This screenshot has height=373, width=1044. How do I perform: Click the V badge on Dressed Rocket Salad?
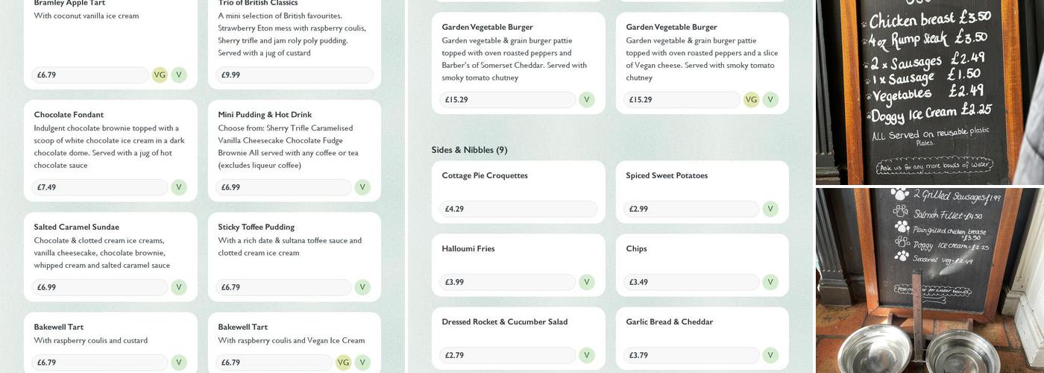[587, 355]
